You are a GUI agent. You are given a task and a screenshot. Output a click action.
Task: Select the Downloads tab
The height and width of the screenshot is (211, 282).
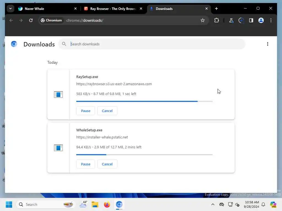point(178,9)
